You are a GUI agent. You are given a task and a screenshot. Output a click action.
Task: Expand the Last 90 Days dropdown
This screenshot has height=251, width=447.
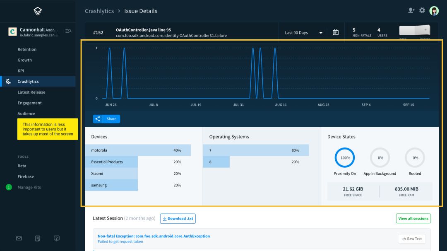pyautogui.click(x=304, y=33)
